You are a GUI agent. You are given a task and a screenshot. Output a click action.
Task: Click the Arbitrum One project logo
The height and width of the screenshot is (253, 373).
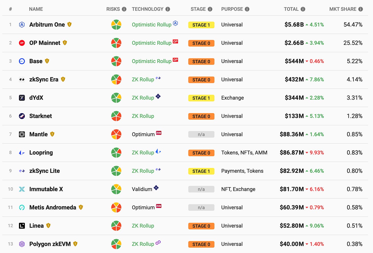(x=22, y=25)
